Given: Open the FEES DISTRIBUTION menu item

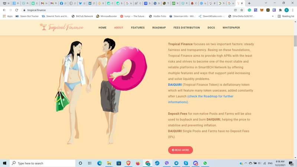Looking at the screenshot, I should point(187,27).
